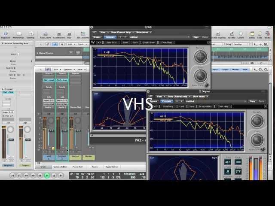The image size is (275, 206).
Task: Open the Drag Overlap dropdown in Arrange
Action: point(241,44)
